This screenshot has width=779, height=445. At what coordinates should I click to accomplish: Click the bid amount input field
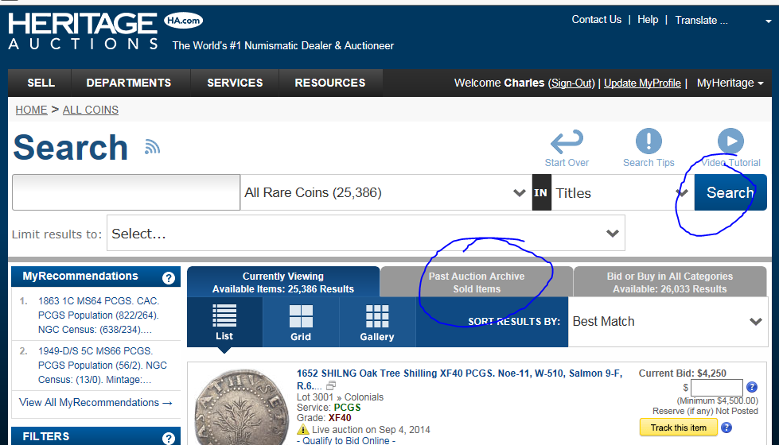[716, 388]
